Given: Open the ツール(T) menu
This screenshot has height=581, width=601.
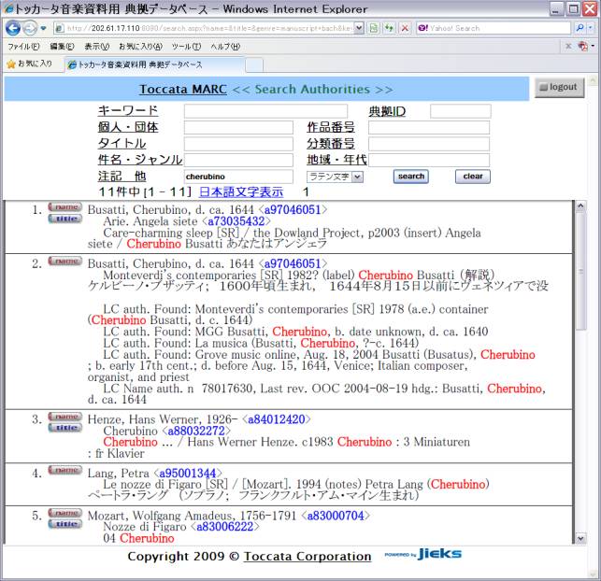Looking at the screenshot, I should click(186, 47).
